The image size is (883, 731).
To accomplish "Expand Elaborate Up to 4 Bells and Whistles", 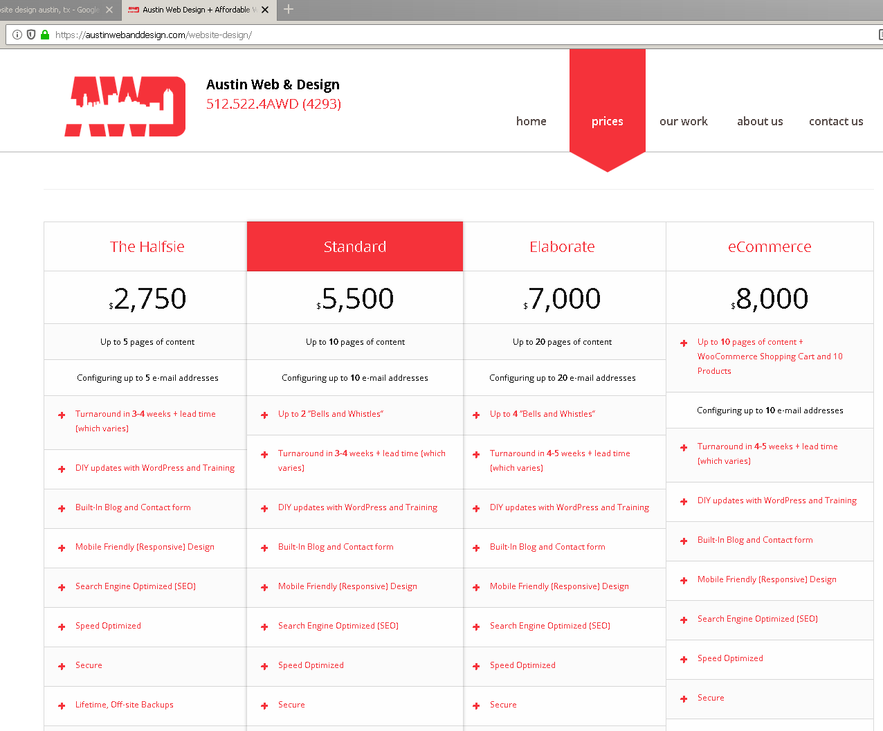I will pos(565,415).
